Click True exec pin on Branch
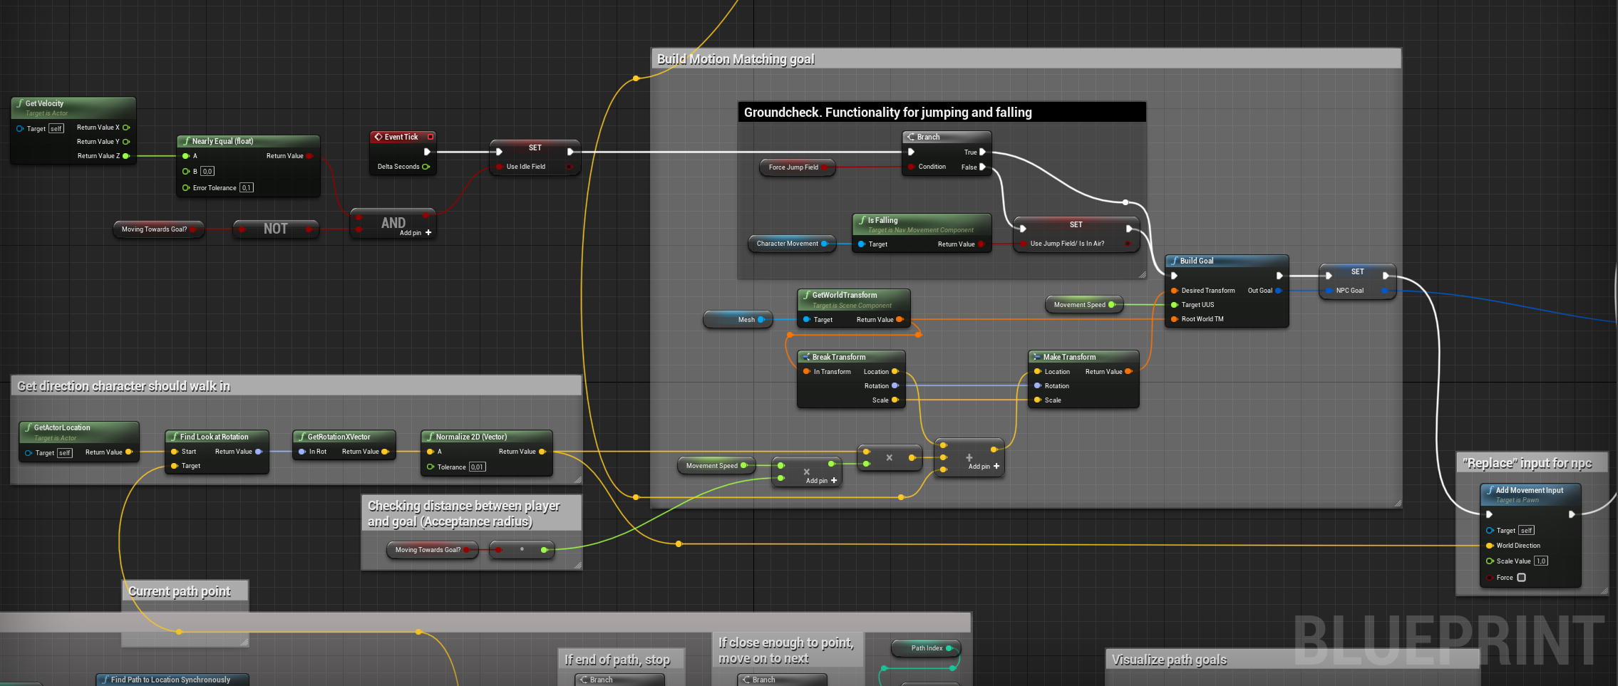This screenshot has height=686, width=1618. 982,152
